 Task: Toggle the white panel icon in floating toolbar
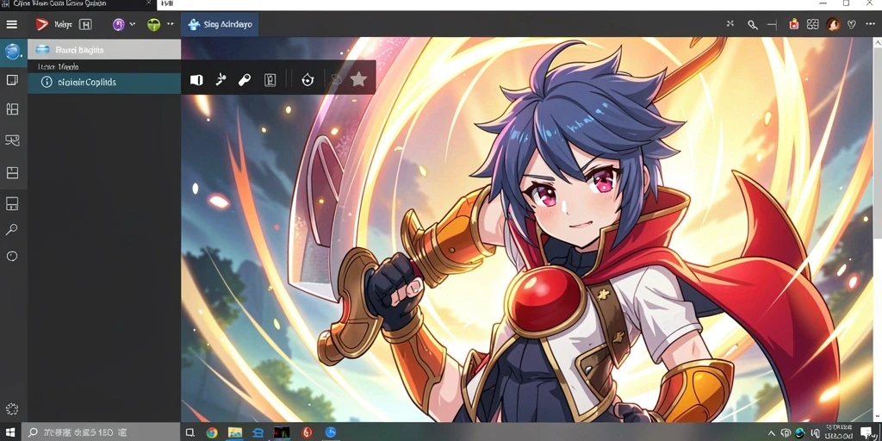[196, 80]
